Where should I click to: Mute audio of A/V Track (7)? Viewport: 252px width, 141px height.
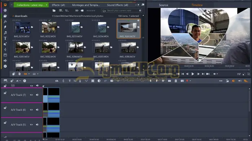37,95
